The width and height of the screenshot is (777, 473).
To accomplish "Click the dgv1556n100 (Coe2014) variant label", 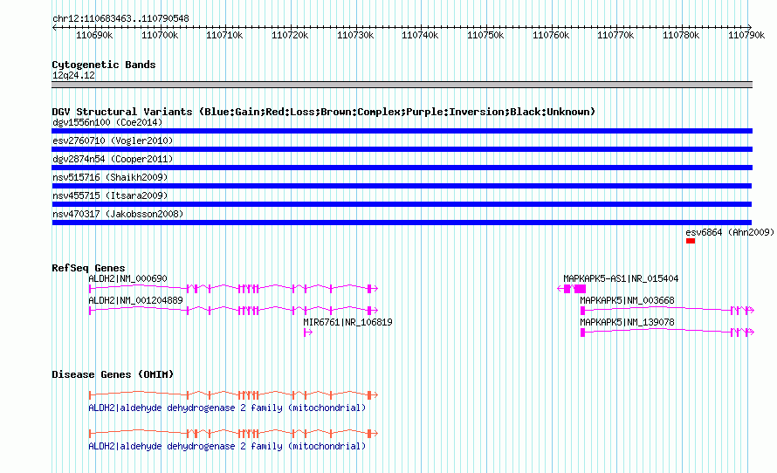I will [x=107, y=122].
